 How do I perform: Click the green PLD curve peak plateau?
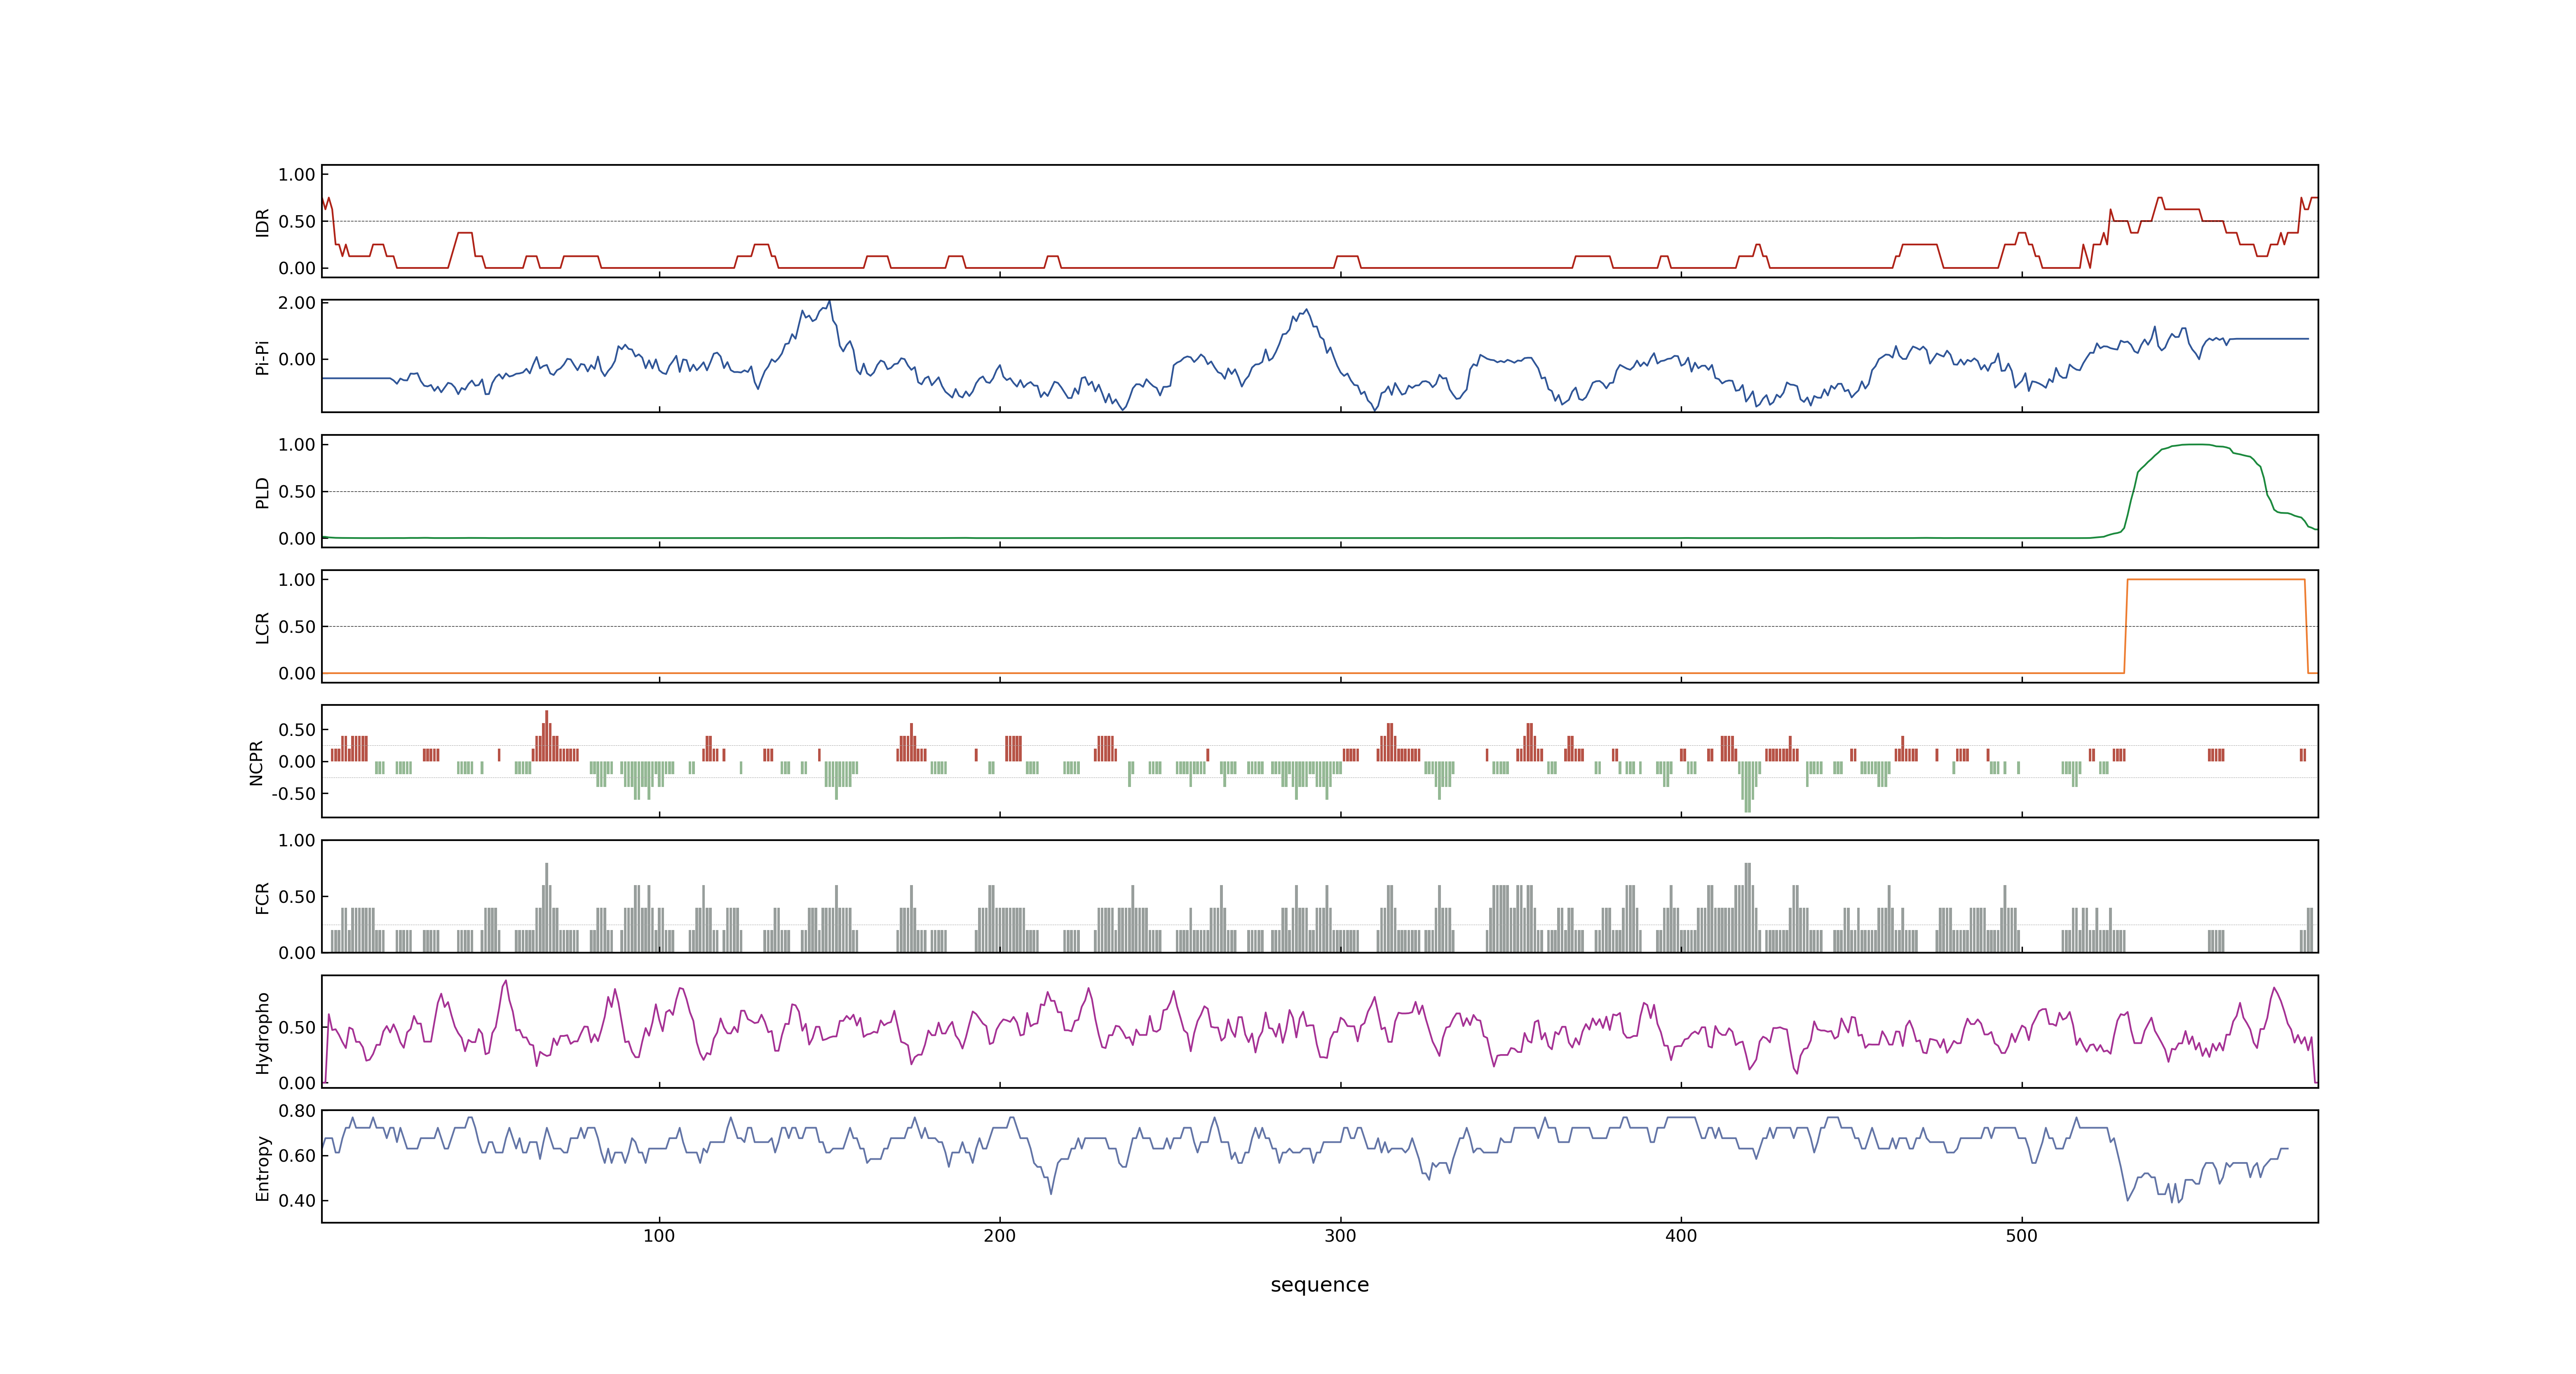coord(2195,445)
